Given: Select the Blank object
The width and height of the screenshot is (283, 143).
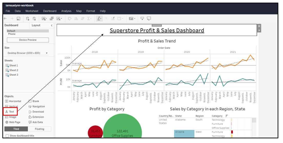Looking at the screenshot, I should 34,101.
